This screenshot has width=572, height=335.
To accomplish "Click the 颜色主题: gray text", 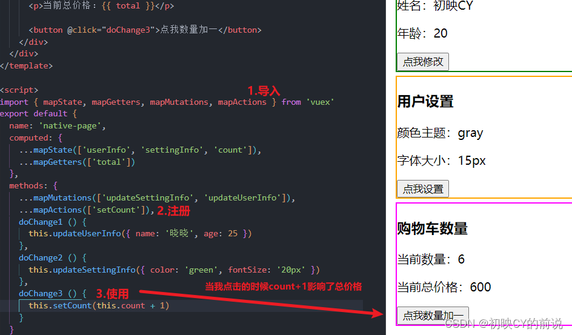I will (x=440, y=133).
